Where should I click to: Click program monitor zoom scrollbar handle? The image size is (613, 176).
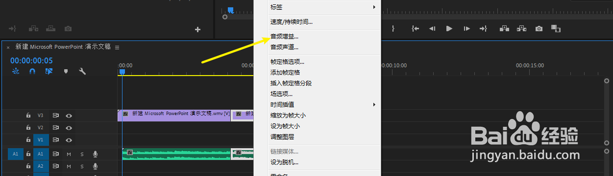[x=225, y=17]
